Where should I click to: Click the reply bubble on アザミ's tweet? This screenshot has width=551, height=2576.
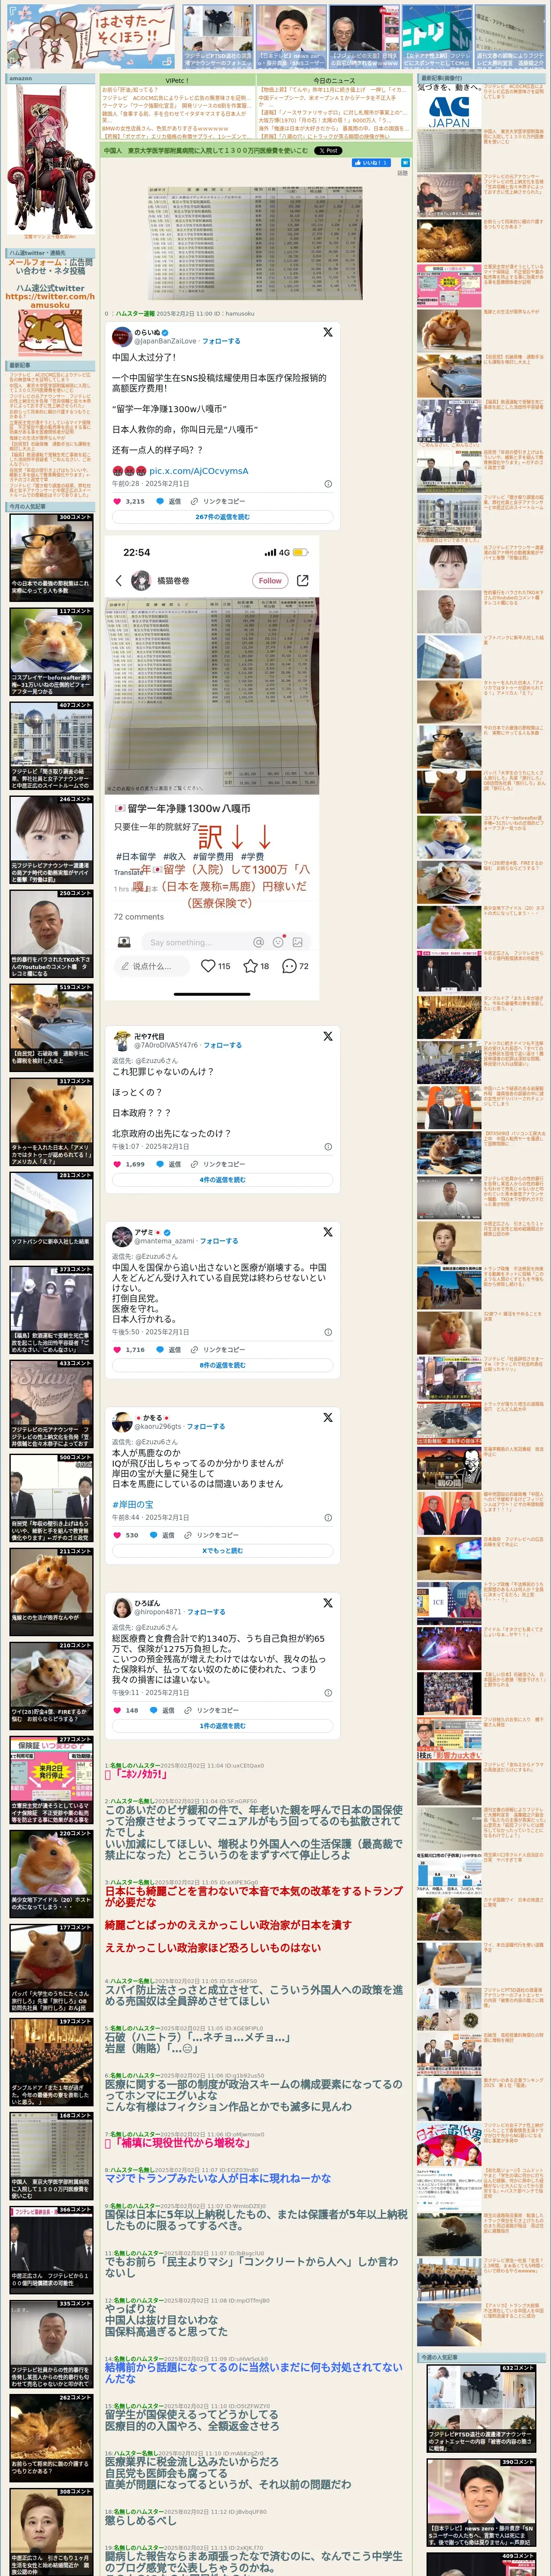click(x=160, y=1349)
